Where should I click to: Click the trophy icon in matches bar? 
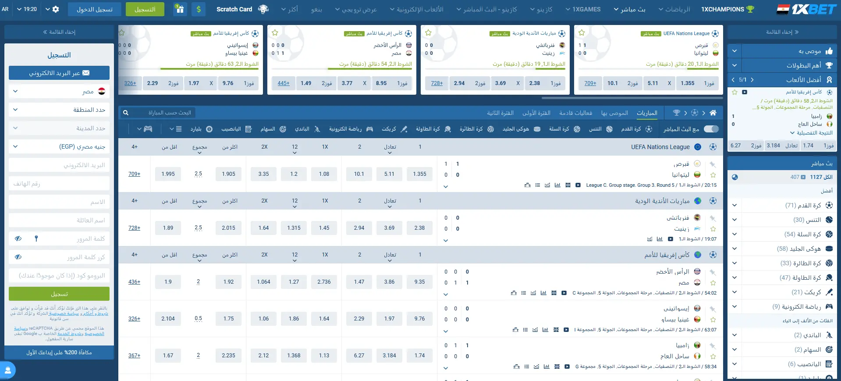point(676,113)
